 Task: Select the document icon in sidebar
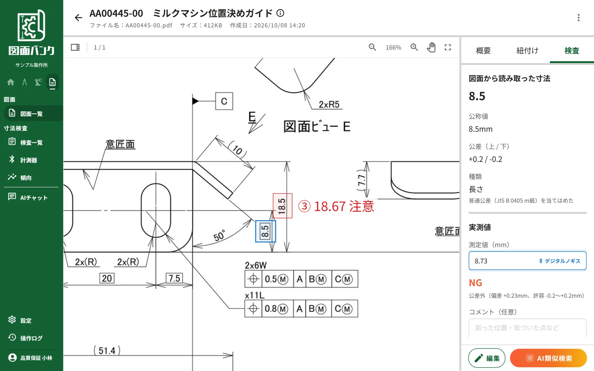tap(52, 82)
